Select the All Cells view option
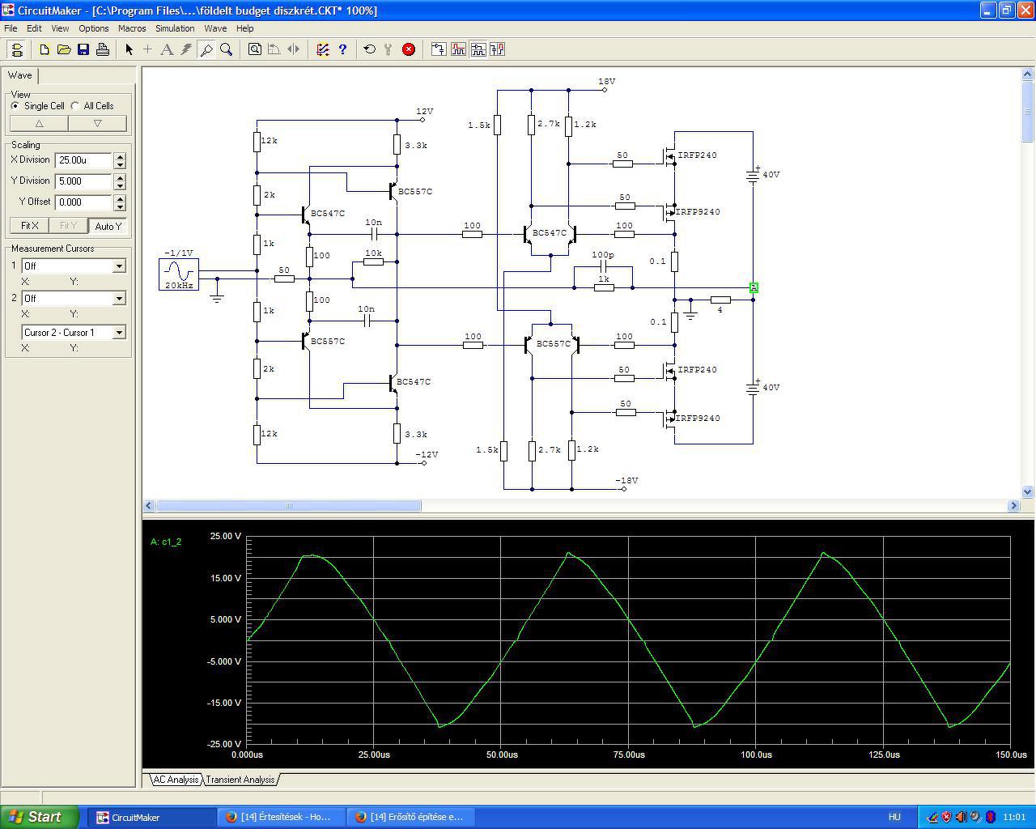Viewport: 1036px width, 829px height. tap(75, 106)
